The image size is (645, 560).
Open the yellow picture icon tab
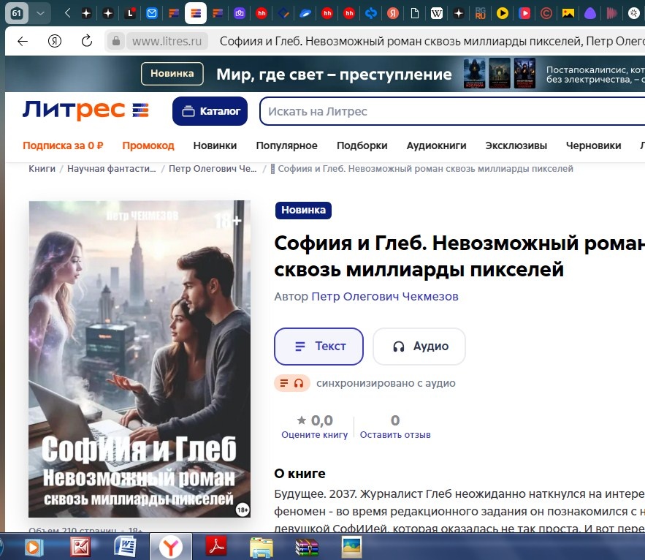568,13
